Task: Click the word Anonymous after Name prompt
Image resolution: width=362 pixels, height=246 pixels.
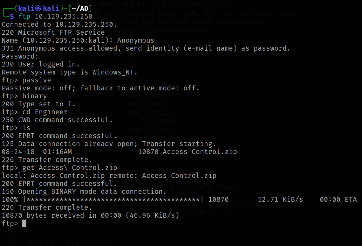Action: pos(136,40)
